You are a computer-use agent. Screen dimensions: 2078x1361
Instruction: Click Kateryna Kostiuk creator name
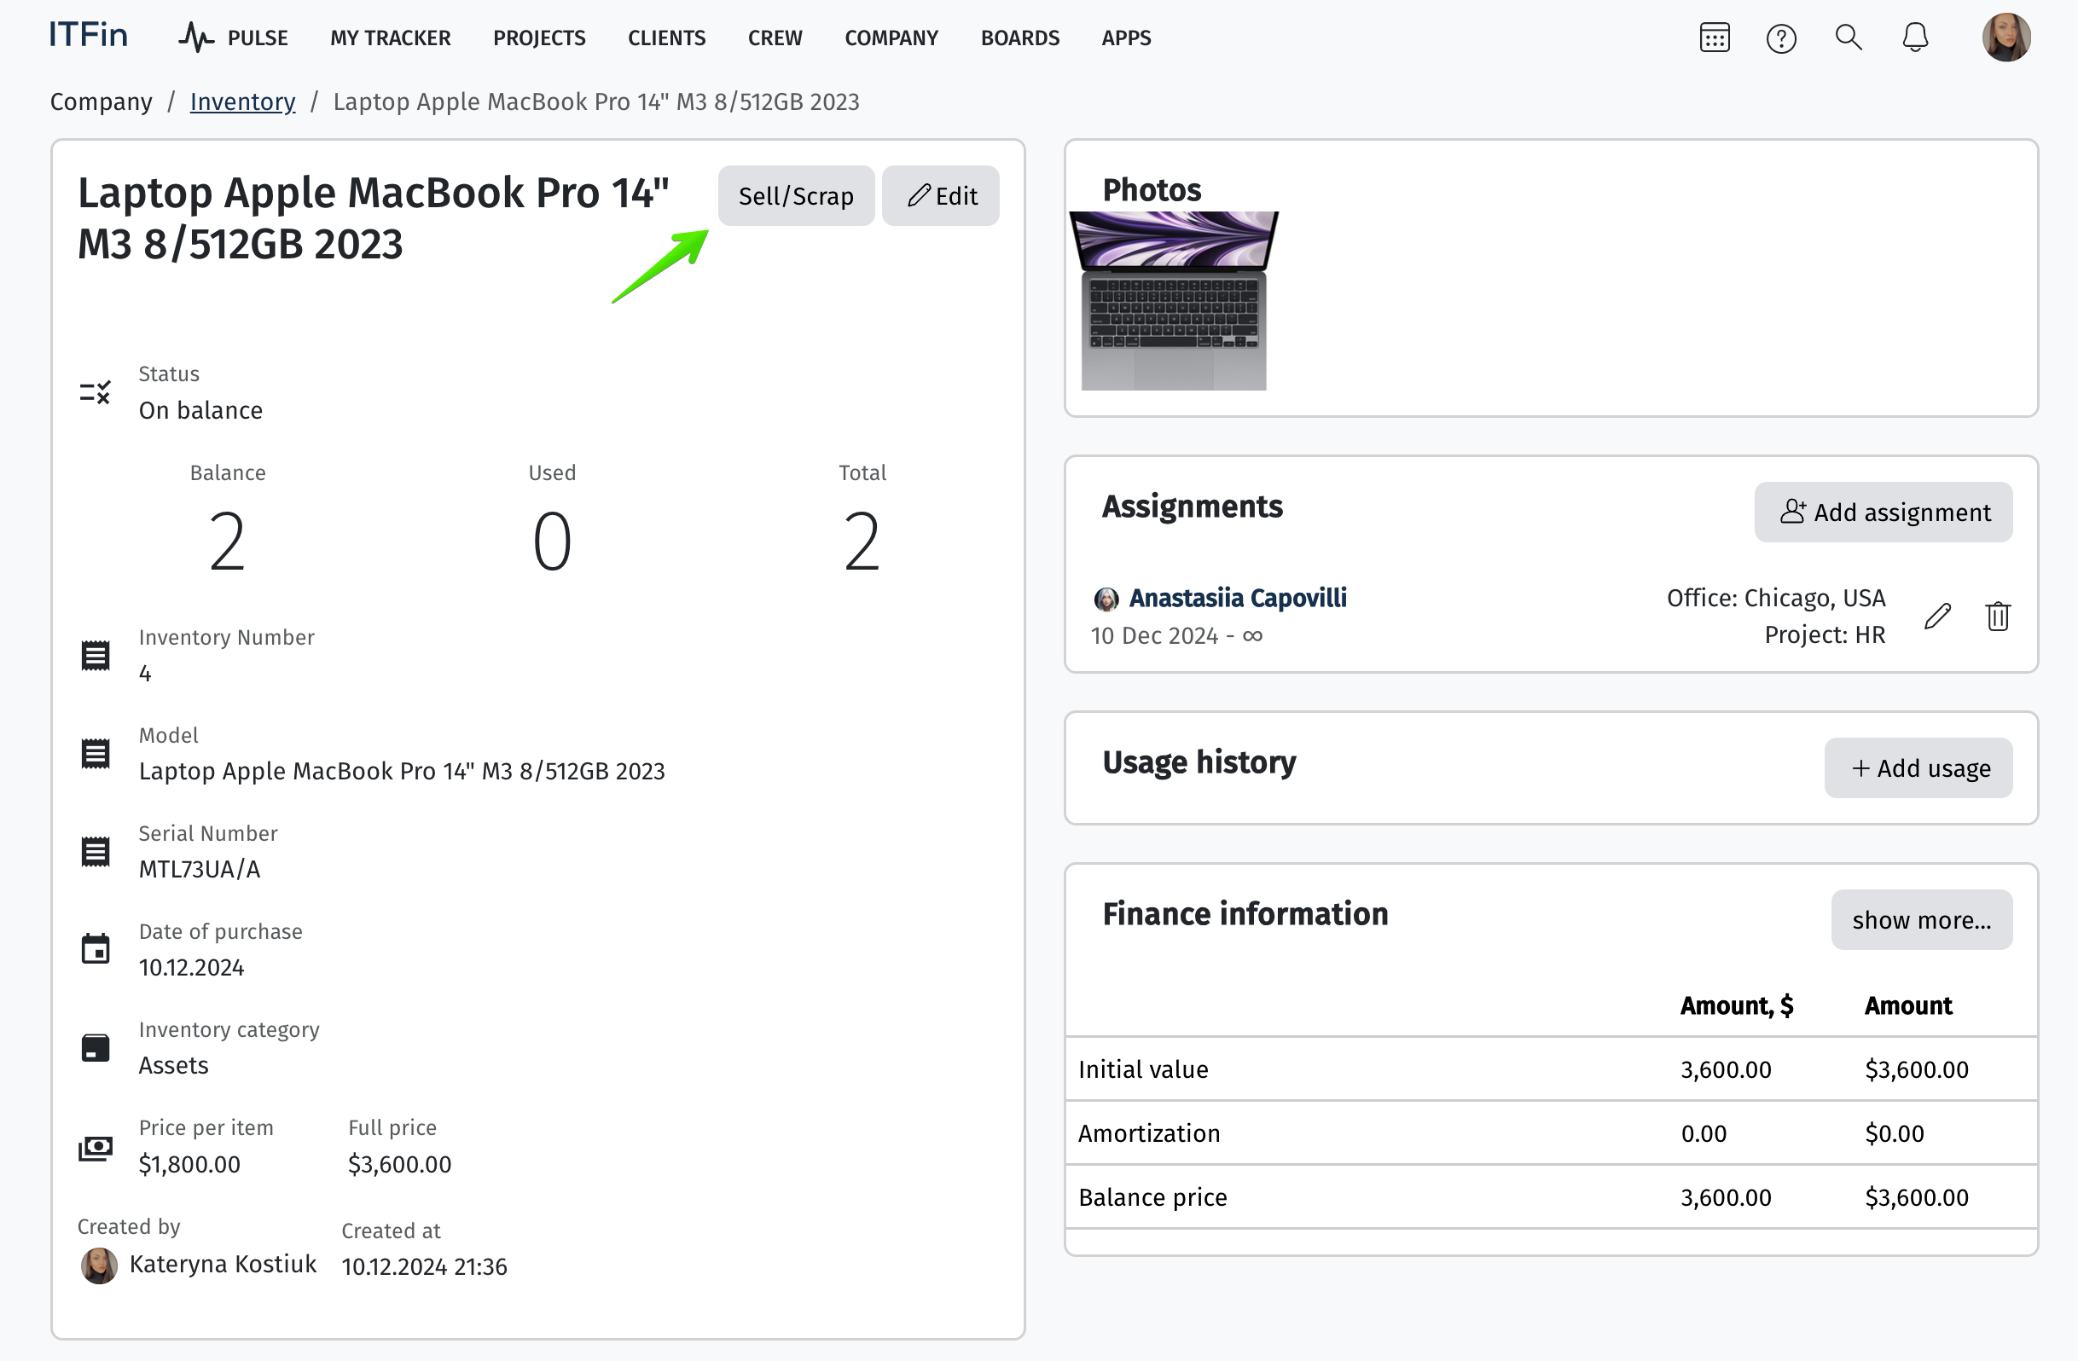click(223, 1264)
